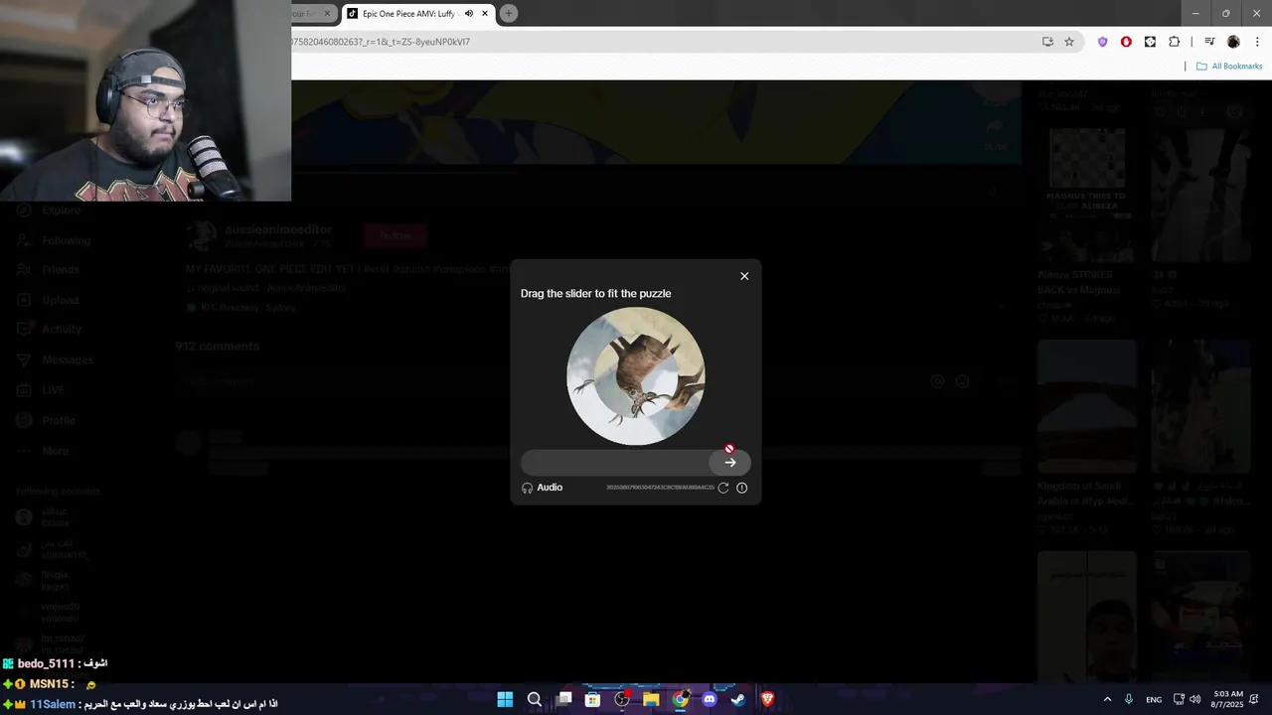Open Friends in the TikTok sidebar
Screen dimensions: 1272x715
tap(49, 269)
